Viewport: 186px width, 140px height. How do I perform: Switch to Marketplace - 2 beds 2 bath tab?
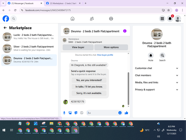click(x=63, y=3)
